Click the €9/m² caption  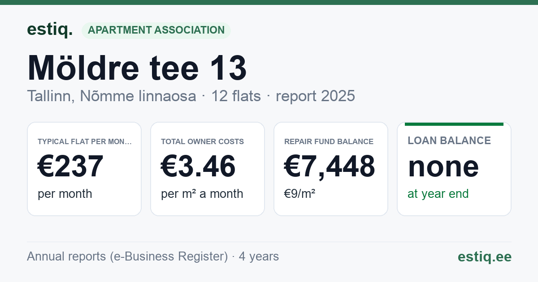(x=299, y=194)
